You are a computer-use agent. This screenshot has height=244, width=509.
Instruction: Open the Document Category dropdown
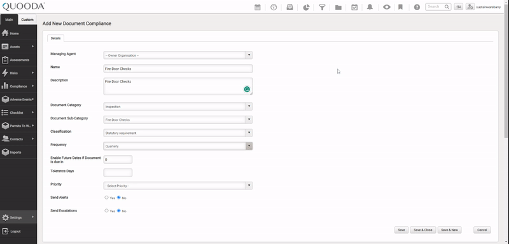pos(178,106)
